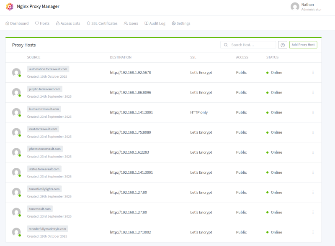Open the options menu for jellyfin.torresvault.com
Image resolution: width=335 pixels, height=246 pixels.
tap(313, 92)
